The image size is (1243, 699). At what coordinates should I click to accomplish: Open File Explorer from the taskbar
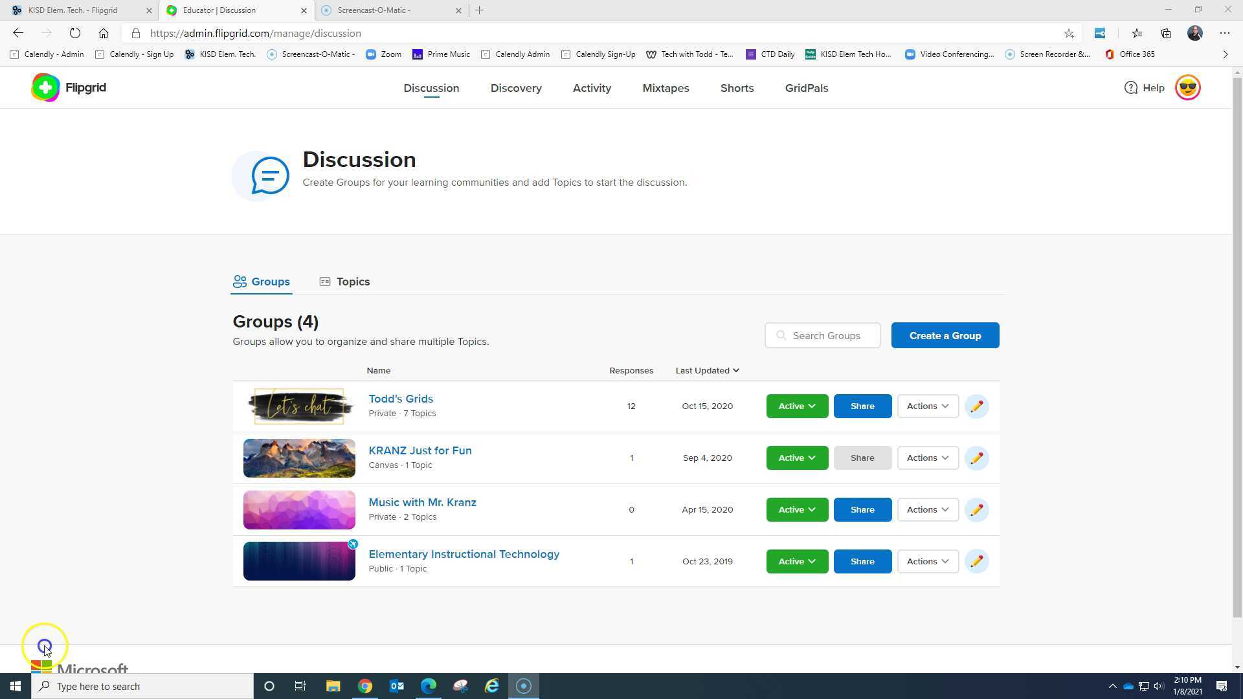(x=333, y=686)
